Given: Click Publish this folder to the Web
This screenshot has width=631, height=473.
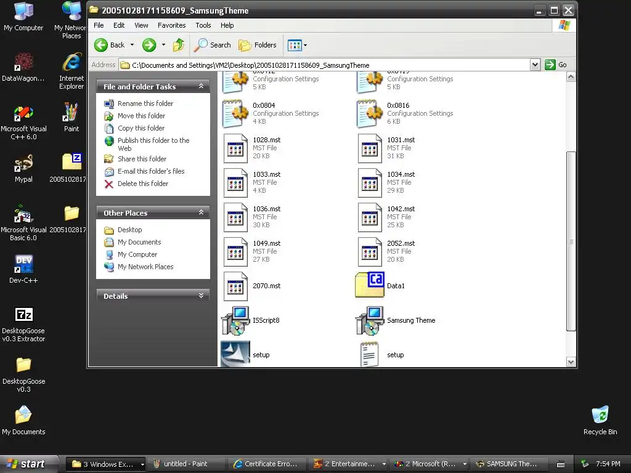Looking at the screenshot, I should coord(153,144).
